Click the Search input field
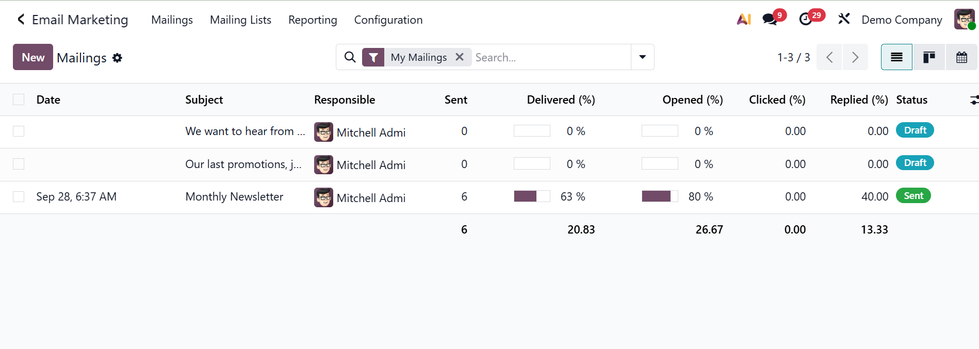The height and width of the screenshot is (349, 979). (549, 57)
